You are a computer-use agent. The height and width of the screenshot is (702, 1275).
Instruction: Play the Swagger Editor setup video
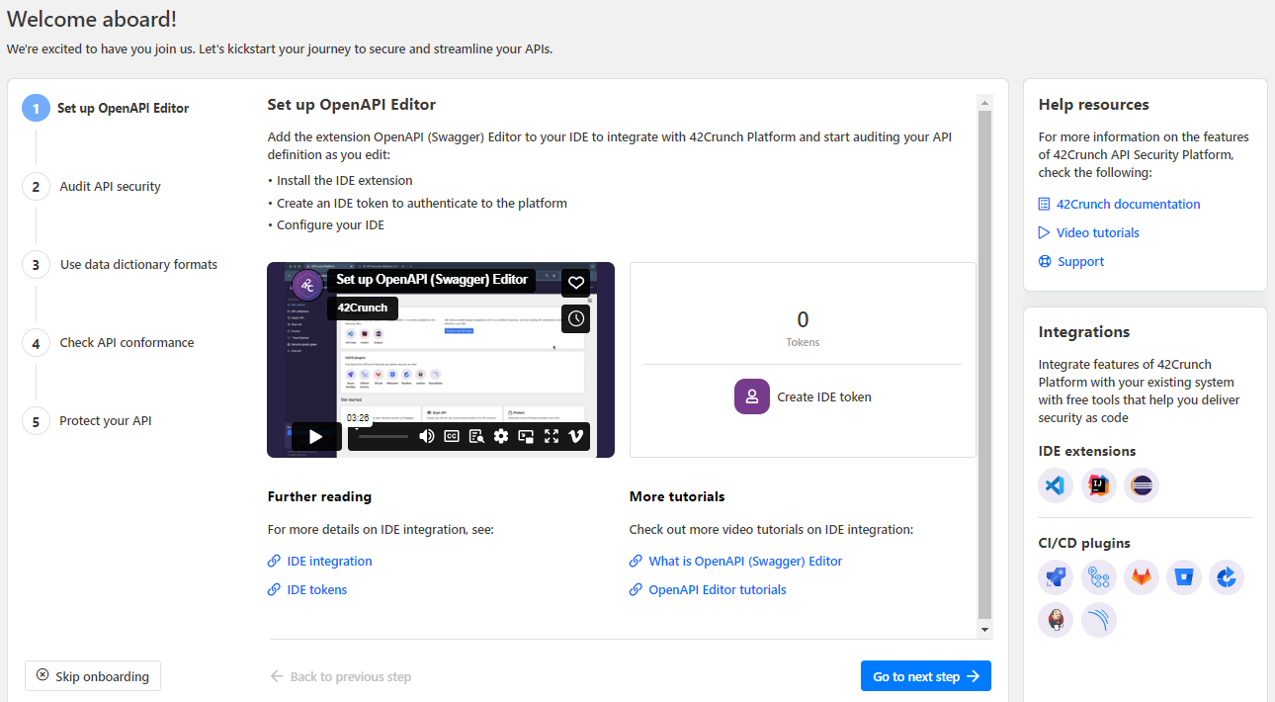(315, 436)
